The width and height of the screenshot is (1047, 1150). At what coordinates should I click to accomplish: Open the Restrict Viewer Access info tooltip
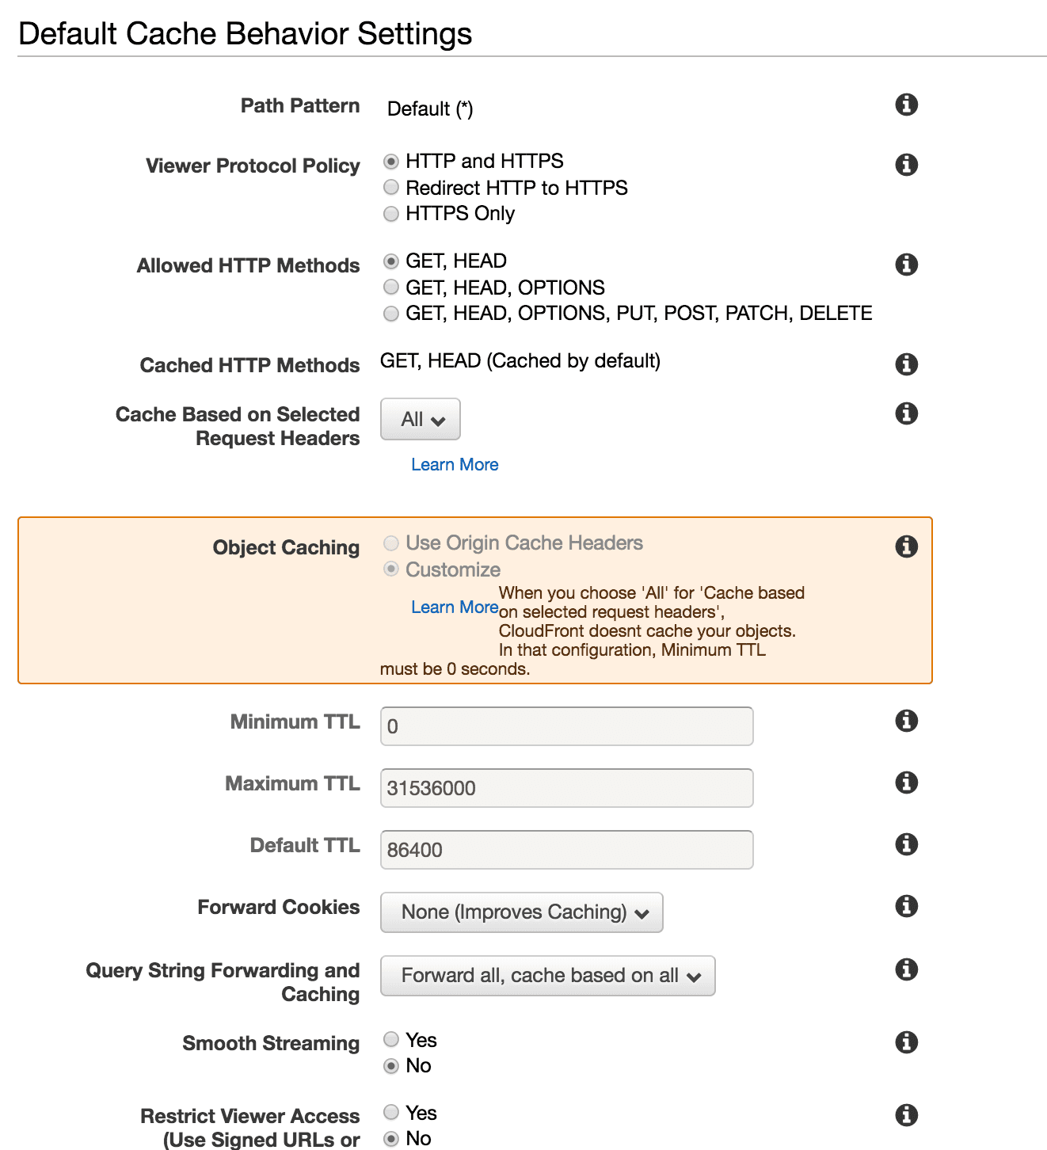point(906,1114)
